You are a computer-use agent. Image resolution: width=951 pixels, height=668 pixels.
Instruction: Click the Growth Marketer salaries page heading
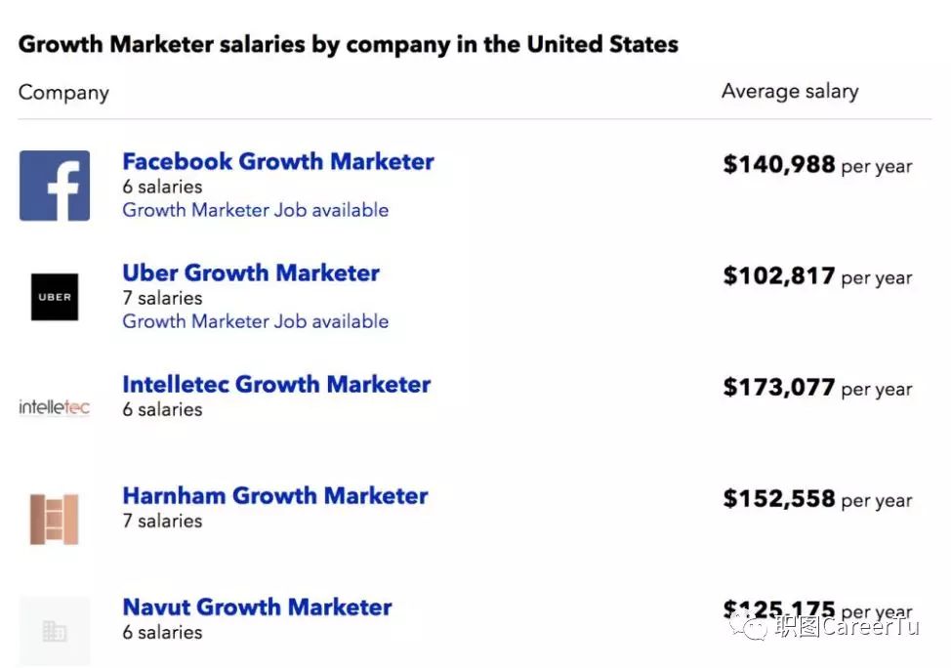point(349,44)
